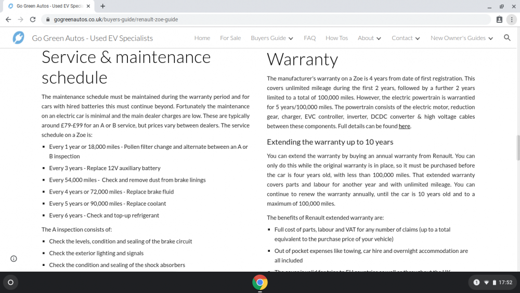This screenshot has width=520, height=293.
Task: Go back with the browser back arrow
Action: 8,20
